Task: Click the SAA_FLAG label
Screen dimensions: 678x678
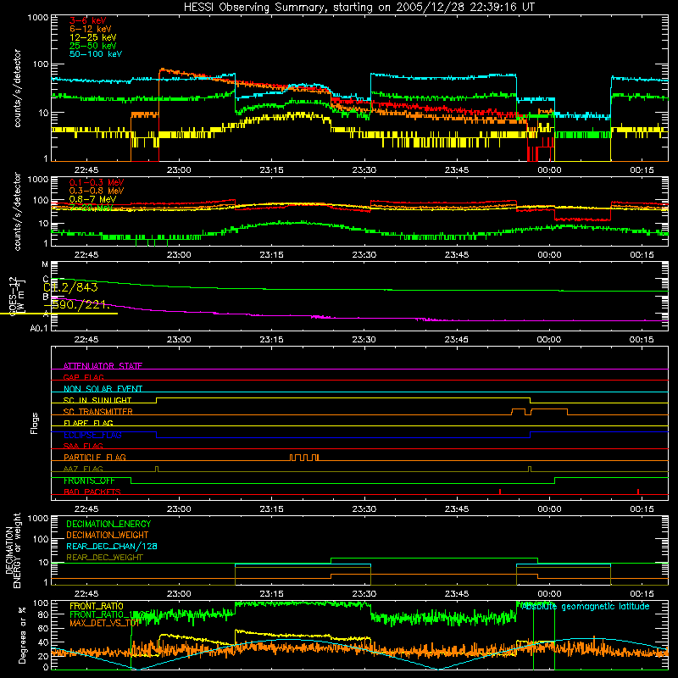Action: click(83, 446)
